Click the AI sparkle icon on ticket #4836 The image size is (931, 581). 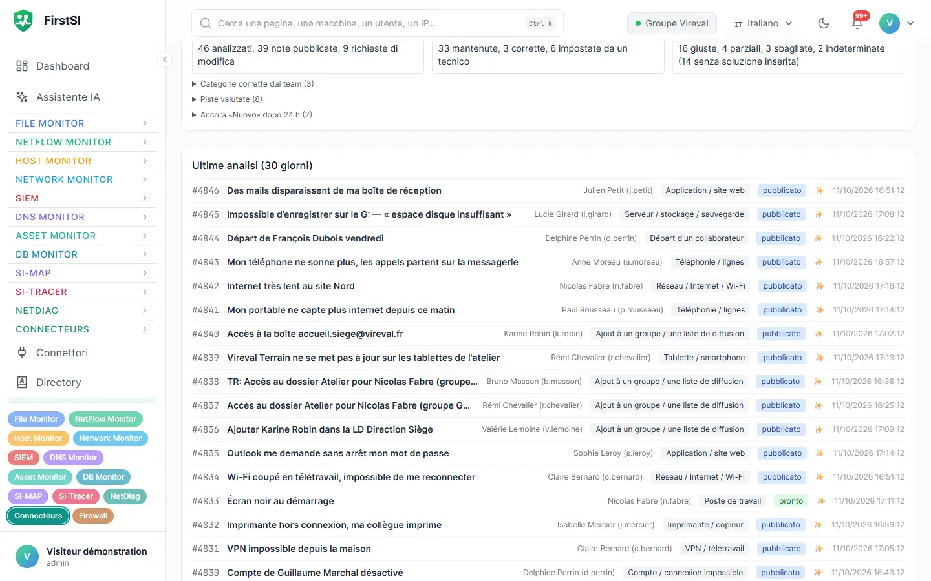click(x=819, y=429)
